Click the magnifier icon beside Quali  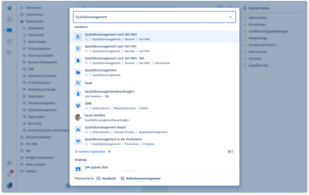[x=78, y=83]
